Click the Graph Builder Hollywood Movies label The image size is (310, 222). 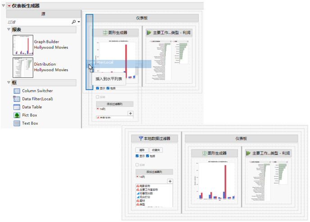tap(51, 45)
